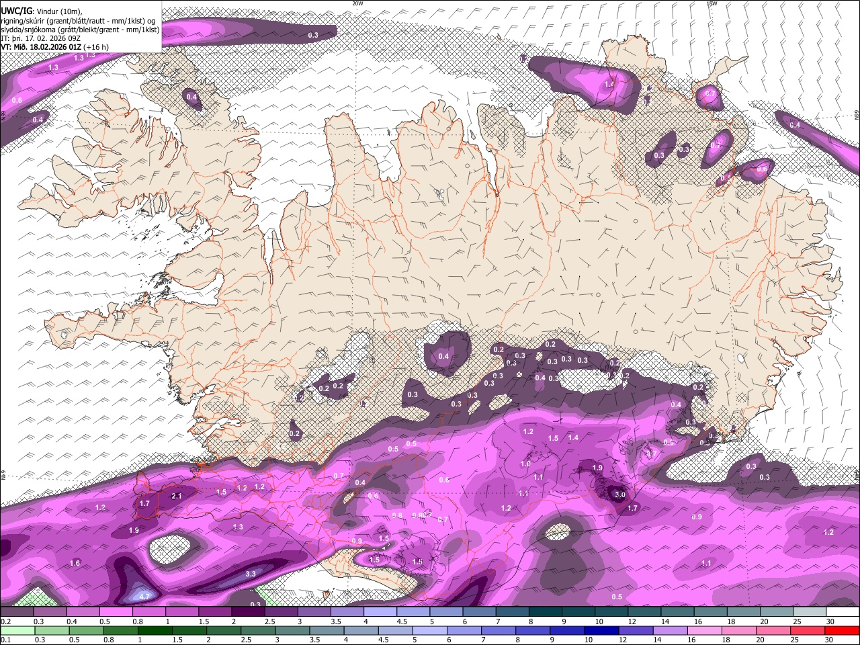Image resolution: width=860 pixels, height=645 pixels.
Task: Click the '6' label in the upper legend row
Action: coord(465,621)
